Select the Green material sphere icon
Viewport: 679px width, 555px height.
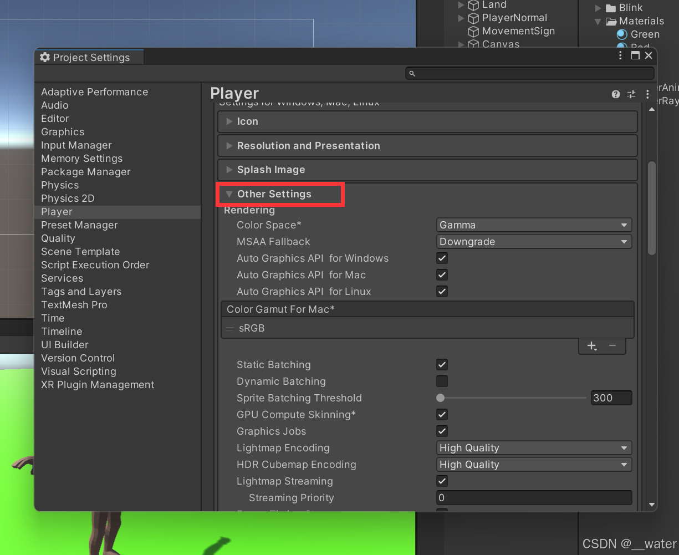click(x=622, y=34)
